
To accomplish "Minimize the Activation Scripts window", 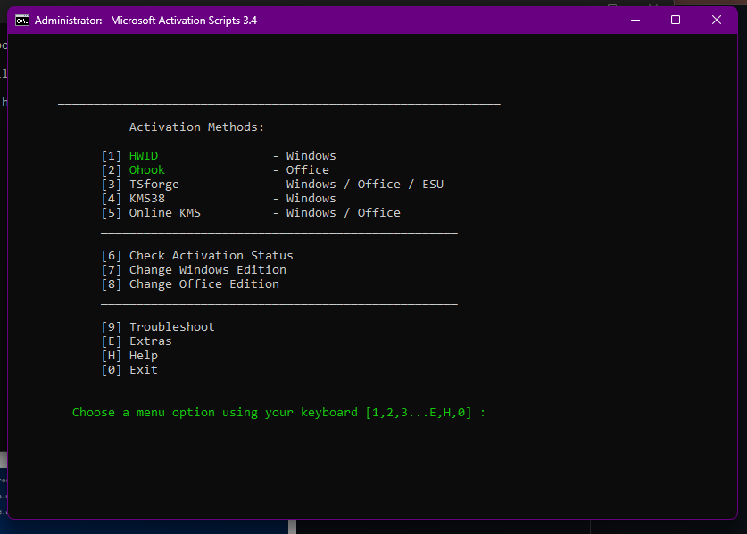I will click(x=635, y=20).
